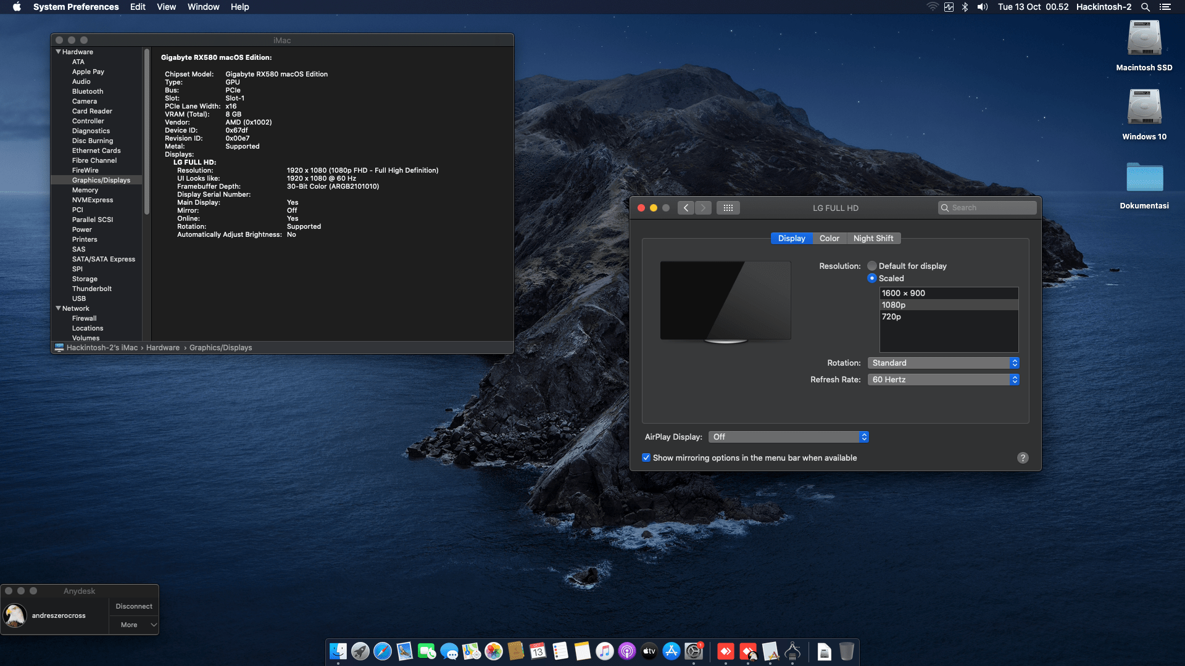Open Apple TV from the dock
The image size is (1185, 666).
pyautogui.click(x=649, y=651)
